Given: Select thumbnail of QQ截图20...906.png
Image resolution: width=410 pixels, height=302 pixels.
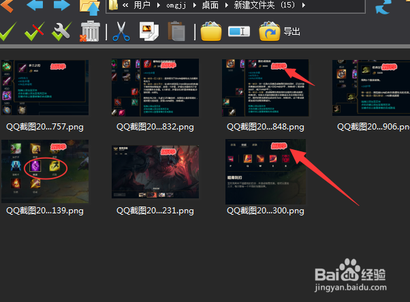Looking at the screenshot, I should pyautogui.click(x=371, y=87).
